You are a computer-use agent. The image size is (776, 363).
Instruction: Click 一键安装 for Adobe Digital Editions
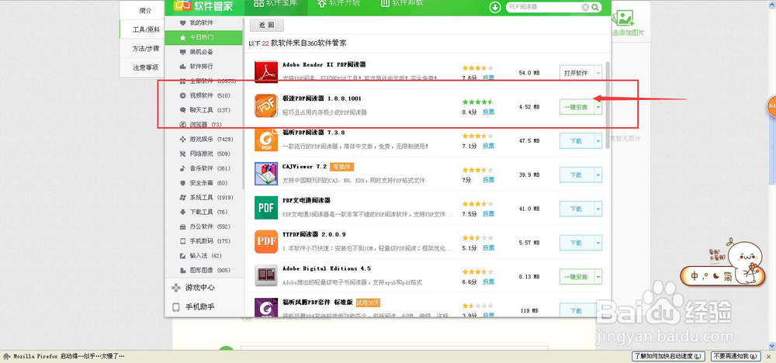577,277
